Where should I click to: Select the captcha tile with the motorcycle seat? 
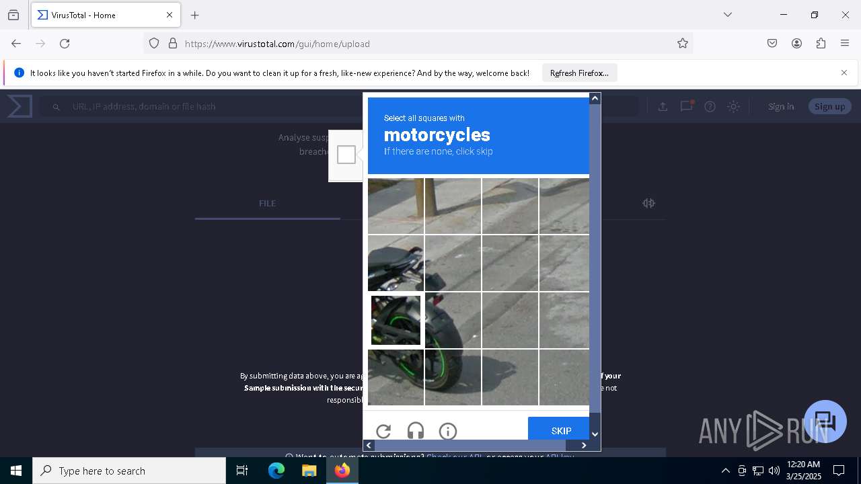(396, 263)
